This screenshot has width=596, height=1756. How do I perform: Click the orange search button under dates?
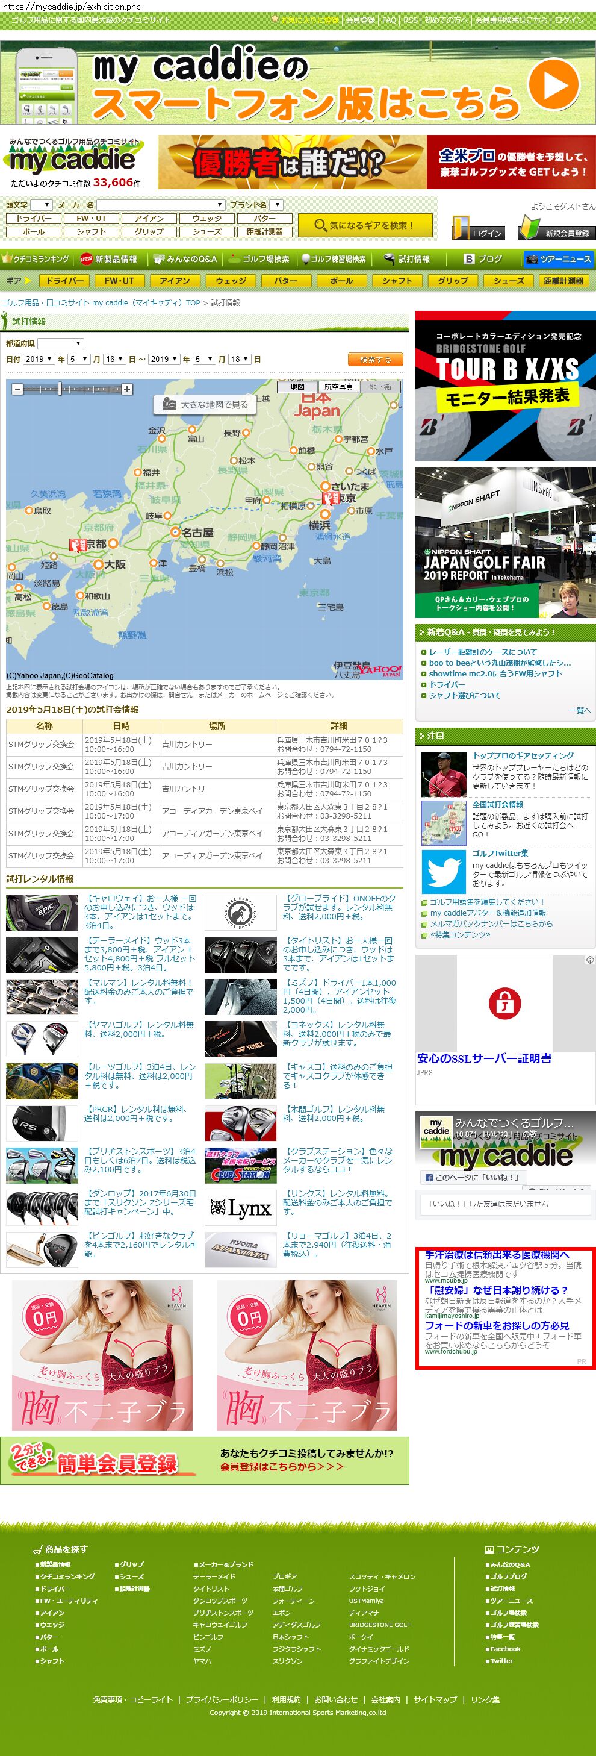(x=375, y=359)
